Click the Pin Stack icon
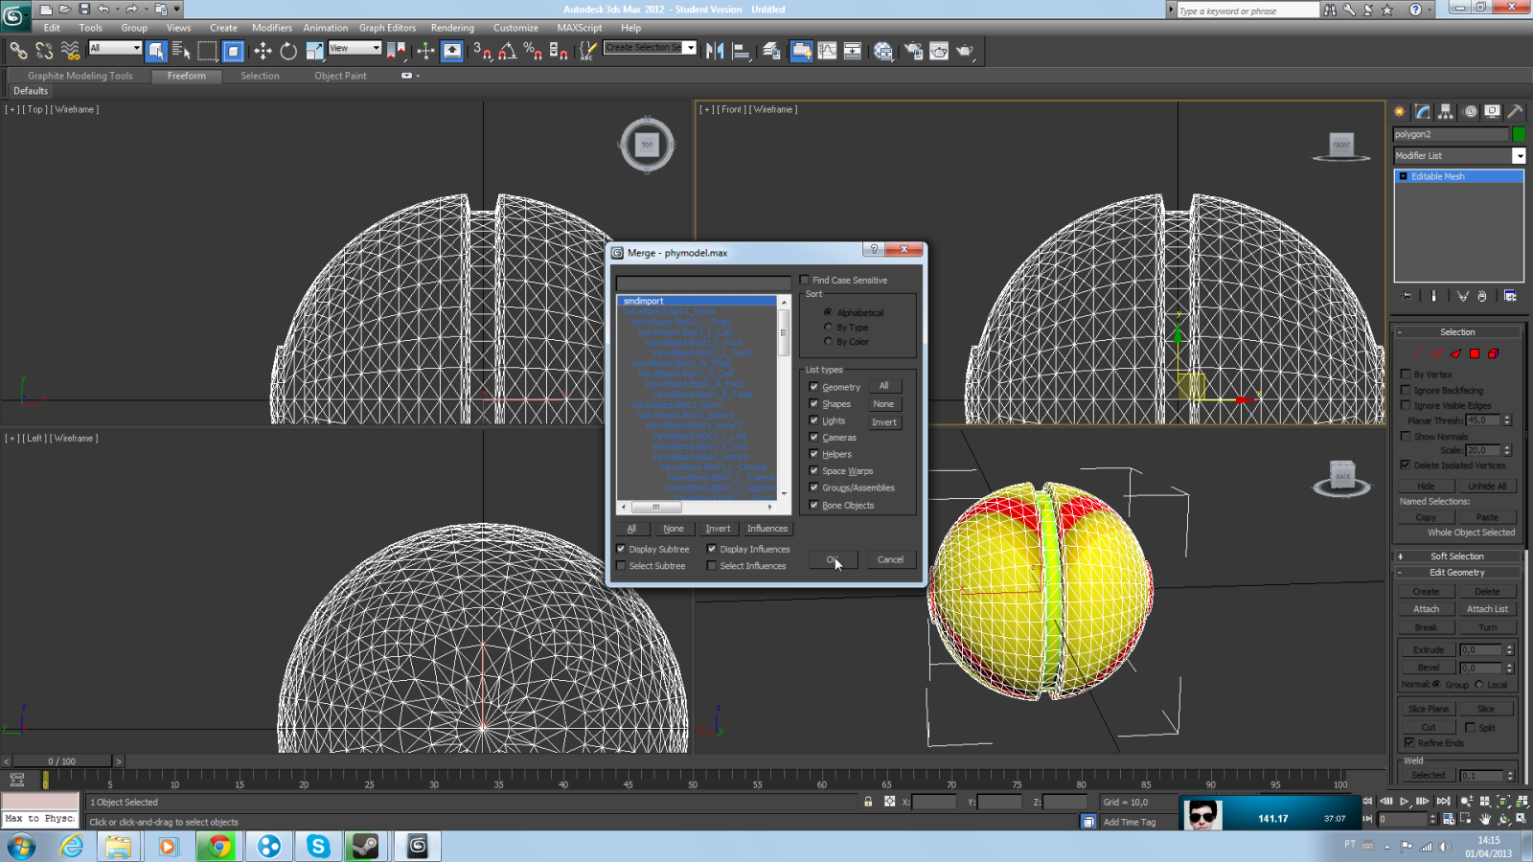Viewport: 1533px width, 862px height. pyautogui.click(x=1406, y=296)
